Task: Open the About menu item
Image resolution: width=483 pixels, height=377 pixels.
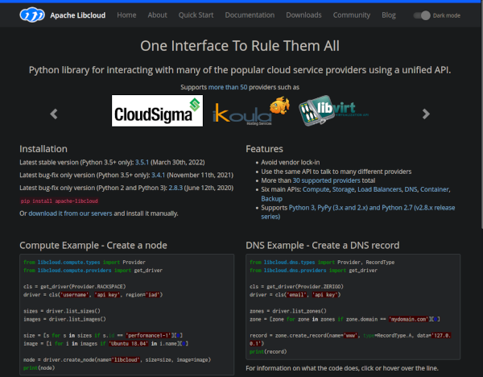Action: coord(158,15)
